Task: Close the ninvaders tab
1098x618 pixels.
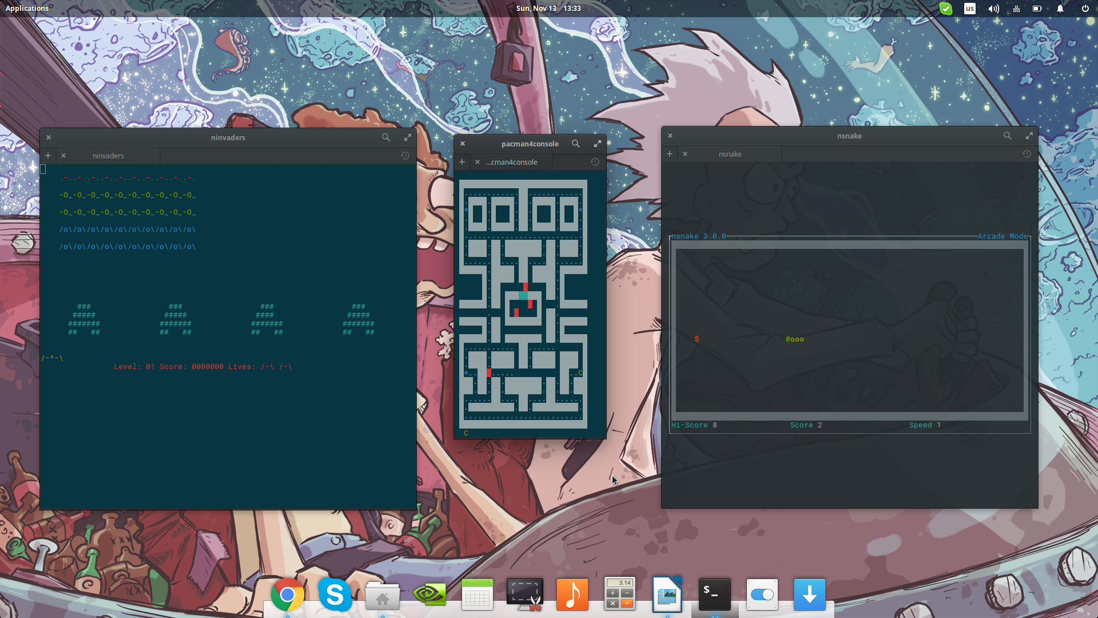Action: point(63,156)
